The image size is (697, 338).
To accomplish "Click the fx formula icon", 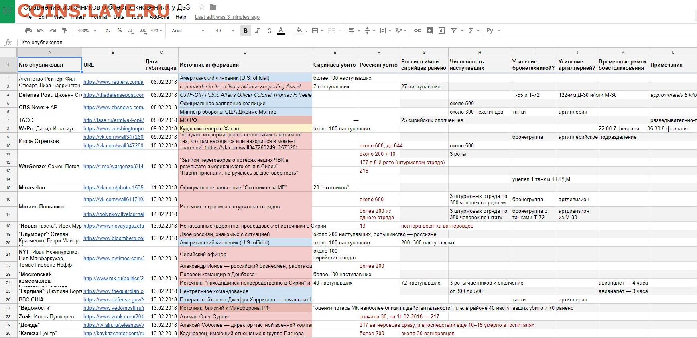I will (x=8, y=43).
